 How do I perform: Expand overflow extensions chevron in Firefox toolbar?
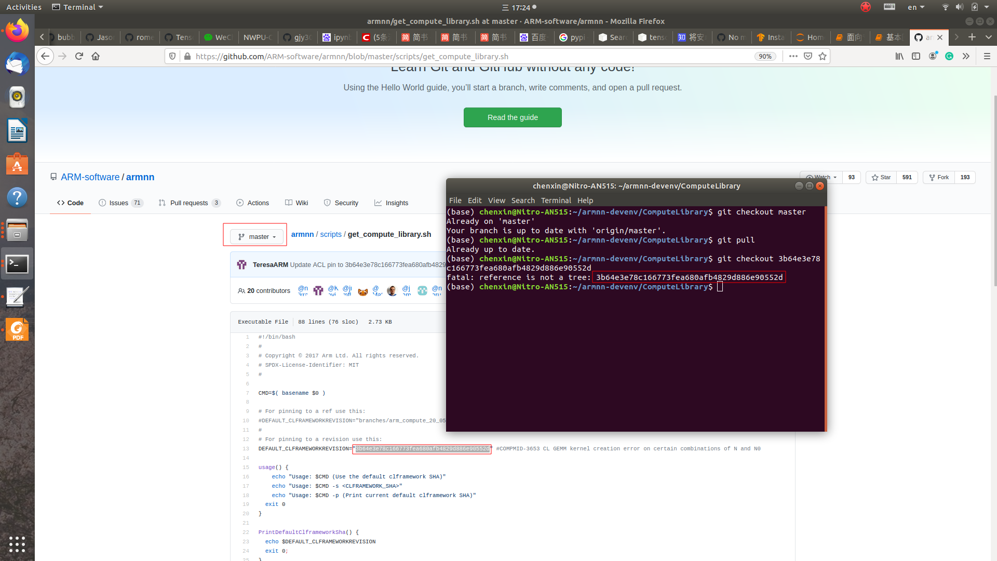[x=966, y=56]
